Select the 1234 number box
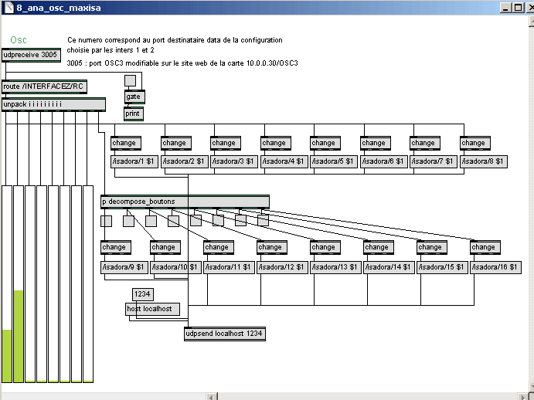Image resolution: width=534 pixels, height=400 pixels. click(x=143, y=294)
